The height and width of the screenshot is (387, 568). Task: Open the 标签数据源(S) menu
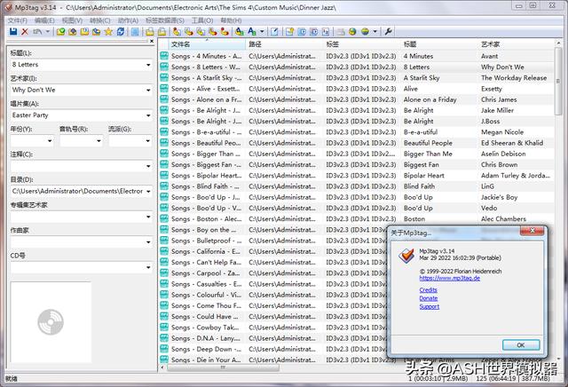coord(165,20)
